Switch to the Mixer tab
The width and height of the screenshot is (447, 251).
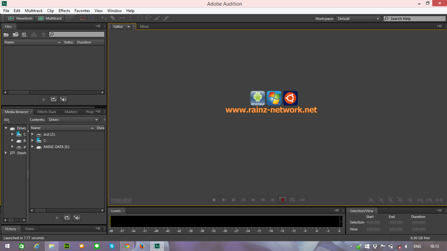tap(144, 26)
